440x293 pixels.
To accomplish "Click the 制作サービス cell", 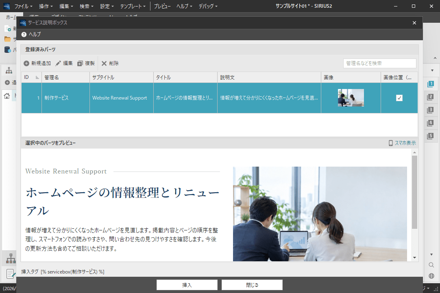I will click(x=65, y=98).
